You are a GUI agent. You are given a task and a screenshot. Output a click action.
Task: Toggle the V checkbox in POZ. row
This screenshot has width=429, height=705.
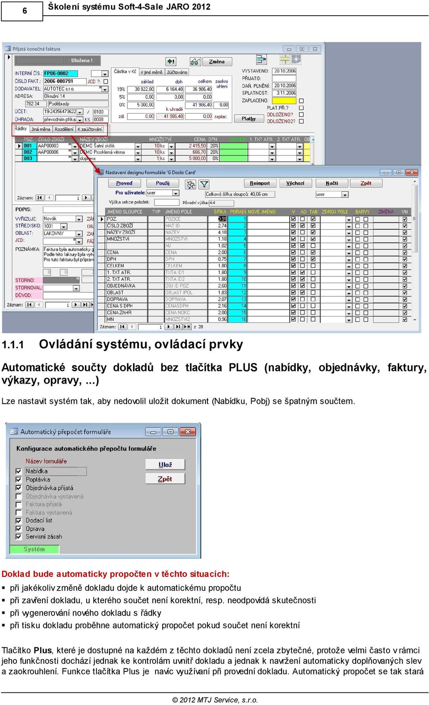click(294, 219)
